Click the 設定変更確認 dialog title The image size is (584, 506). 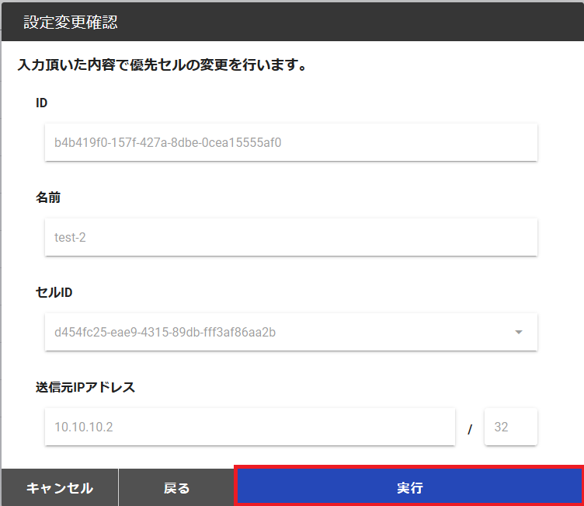tap(71, 22)
